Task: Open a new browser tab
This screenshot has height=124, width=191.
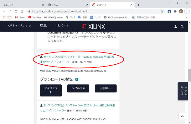Action: 138,5
